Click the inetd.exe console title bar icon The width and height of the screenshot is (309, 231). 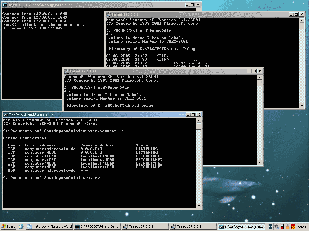coord(4,5)
